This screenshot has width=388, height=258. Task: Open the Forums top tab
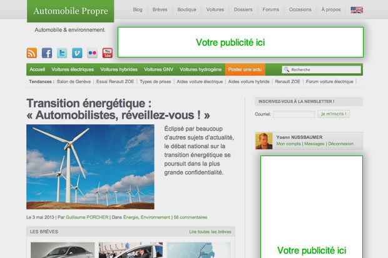271,10
